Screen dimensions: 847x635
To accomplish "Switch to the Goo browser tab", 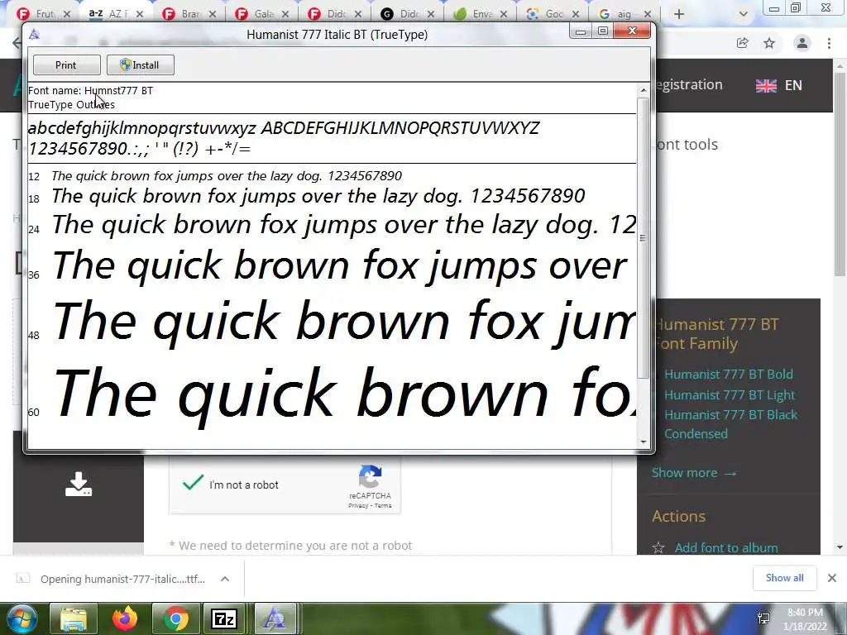I will pos(553,13).
